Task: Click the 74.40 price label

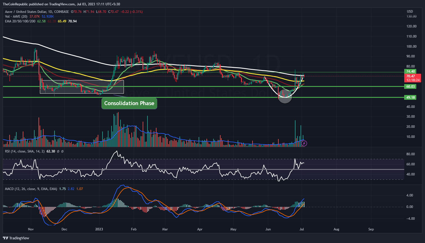Action: (x=410, y=71)
